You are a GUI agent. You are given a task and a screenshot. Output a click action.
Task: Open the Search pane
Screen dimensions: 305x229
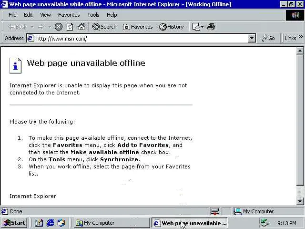click(104, 27)
